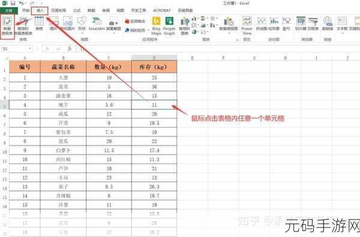
Task: Insert Pictures from file (图片)
Action: (53, 23)
